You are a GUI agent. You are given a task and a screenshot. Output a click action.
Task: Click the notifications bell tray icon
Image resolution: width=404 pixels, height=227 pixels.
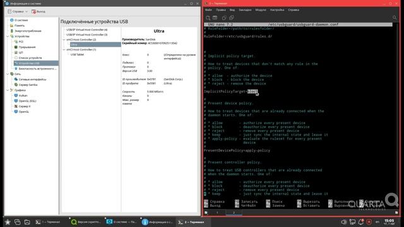point(360,222)
